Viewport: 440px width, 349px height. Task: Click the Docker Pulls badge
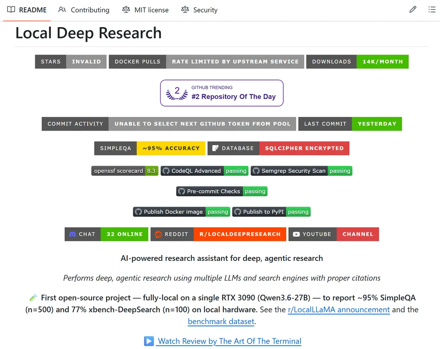[206, 61]
